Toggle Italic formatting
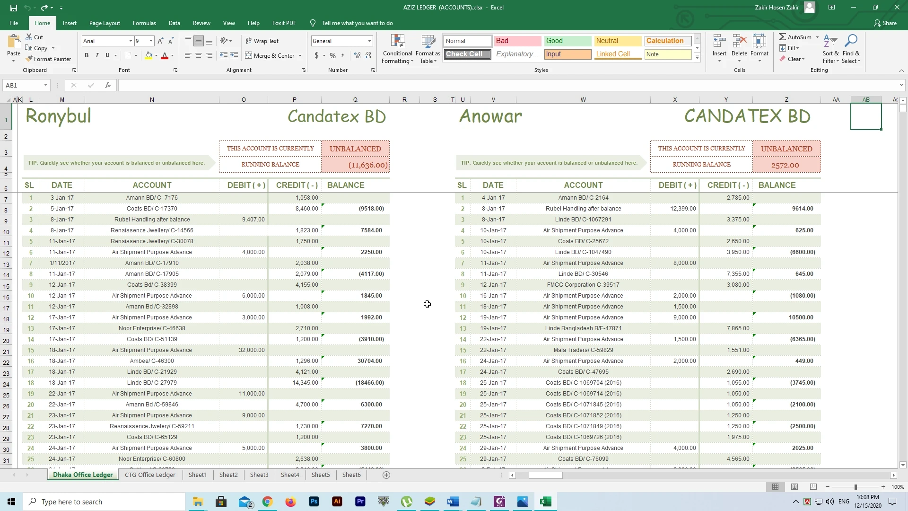This screenshot has height=511, width=908. pyautogui.click(x=97, y=56)
